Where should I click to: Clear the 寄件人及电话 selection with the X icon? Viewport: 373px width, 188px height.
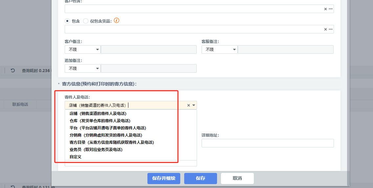tap(188, 105)
